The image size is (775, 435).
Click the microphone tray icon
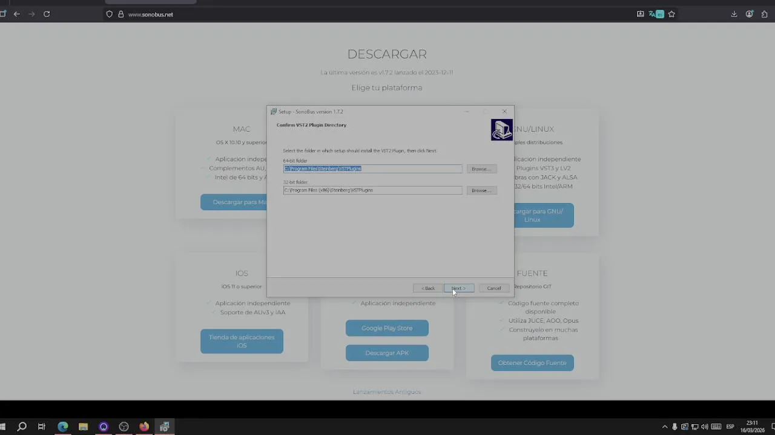674,427
